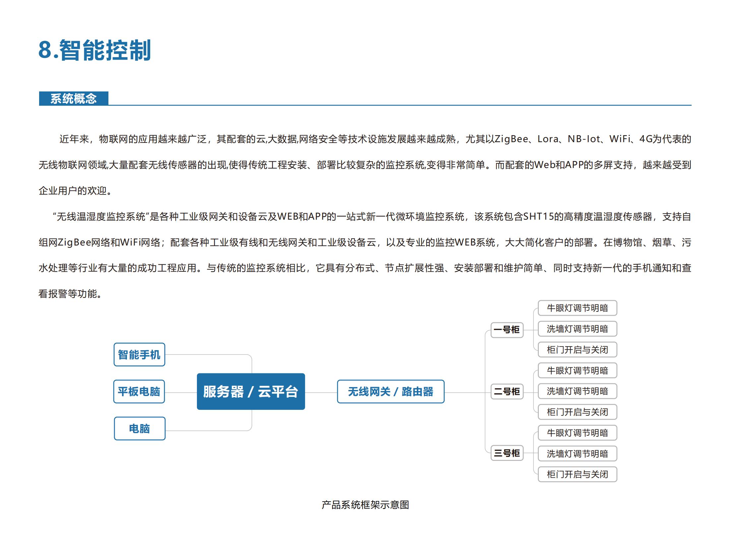
Task: Click the "智能手机" diagram node
Action: [x=140, y=355]
